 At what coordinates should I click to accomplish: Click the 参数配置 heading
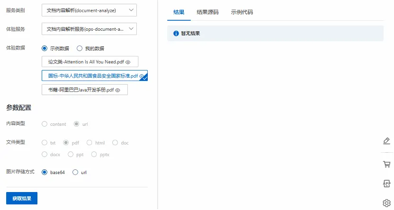click(x=18, y=108)
